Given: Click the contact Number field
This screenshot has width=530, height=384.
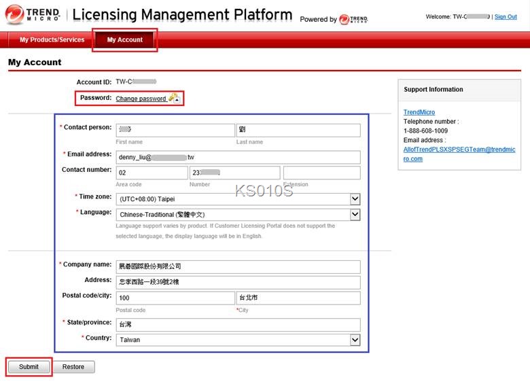Looking at the screenshot, I should coord(234,173).
